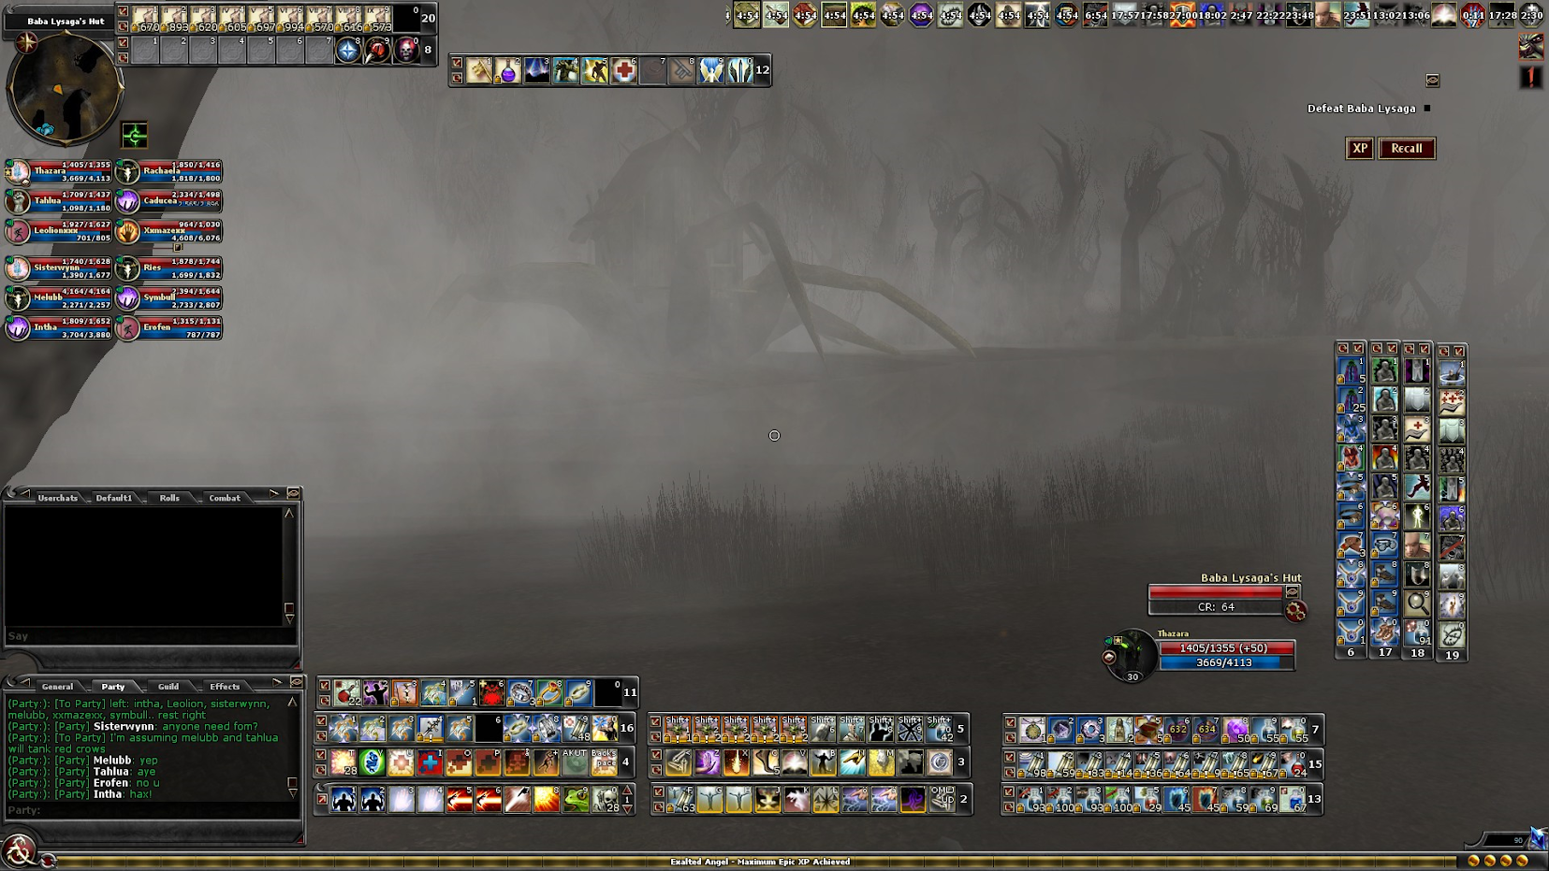Image resolution: width=1549 pixels, height=871 pixels.
Task: Switch to the Userchats chat tab
Action: point(58,498)
